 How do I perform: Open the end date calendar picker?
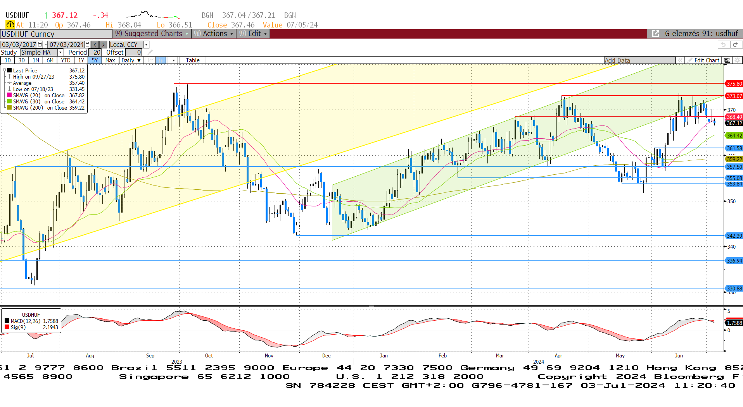tap(88, 45)
